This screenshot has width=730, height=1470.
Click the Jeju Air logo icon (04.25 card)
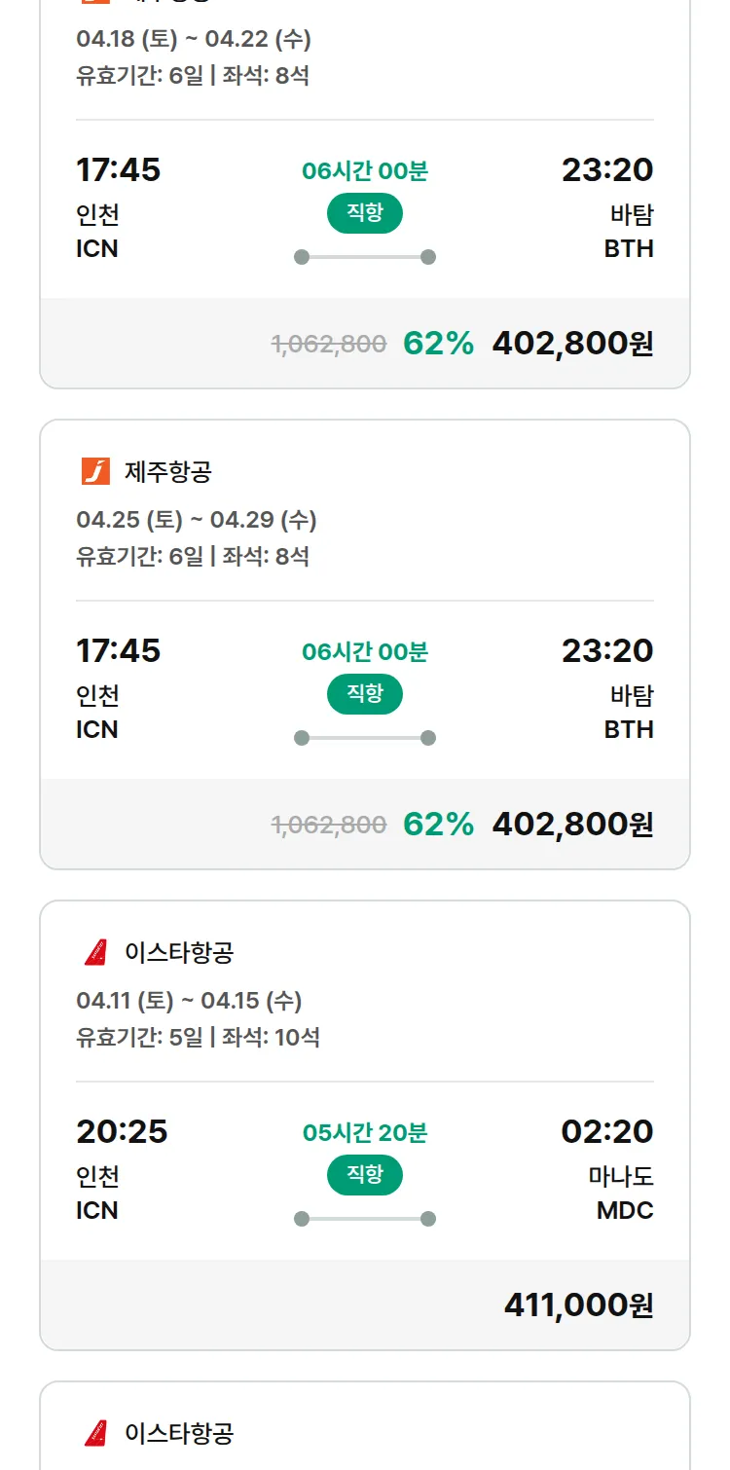point(95,472)
